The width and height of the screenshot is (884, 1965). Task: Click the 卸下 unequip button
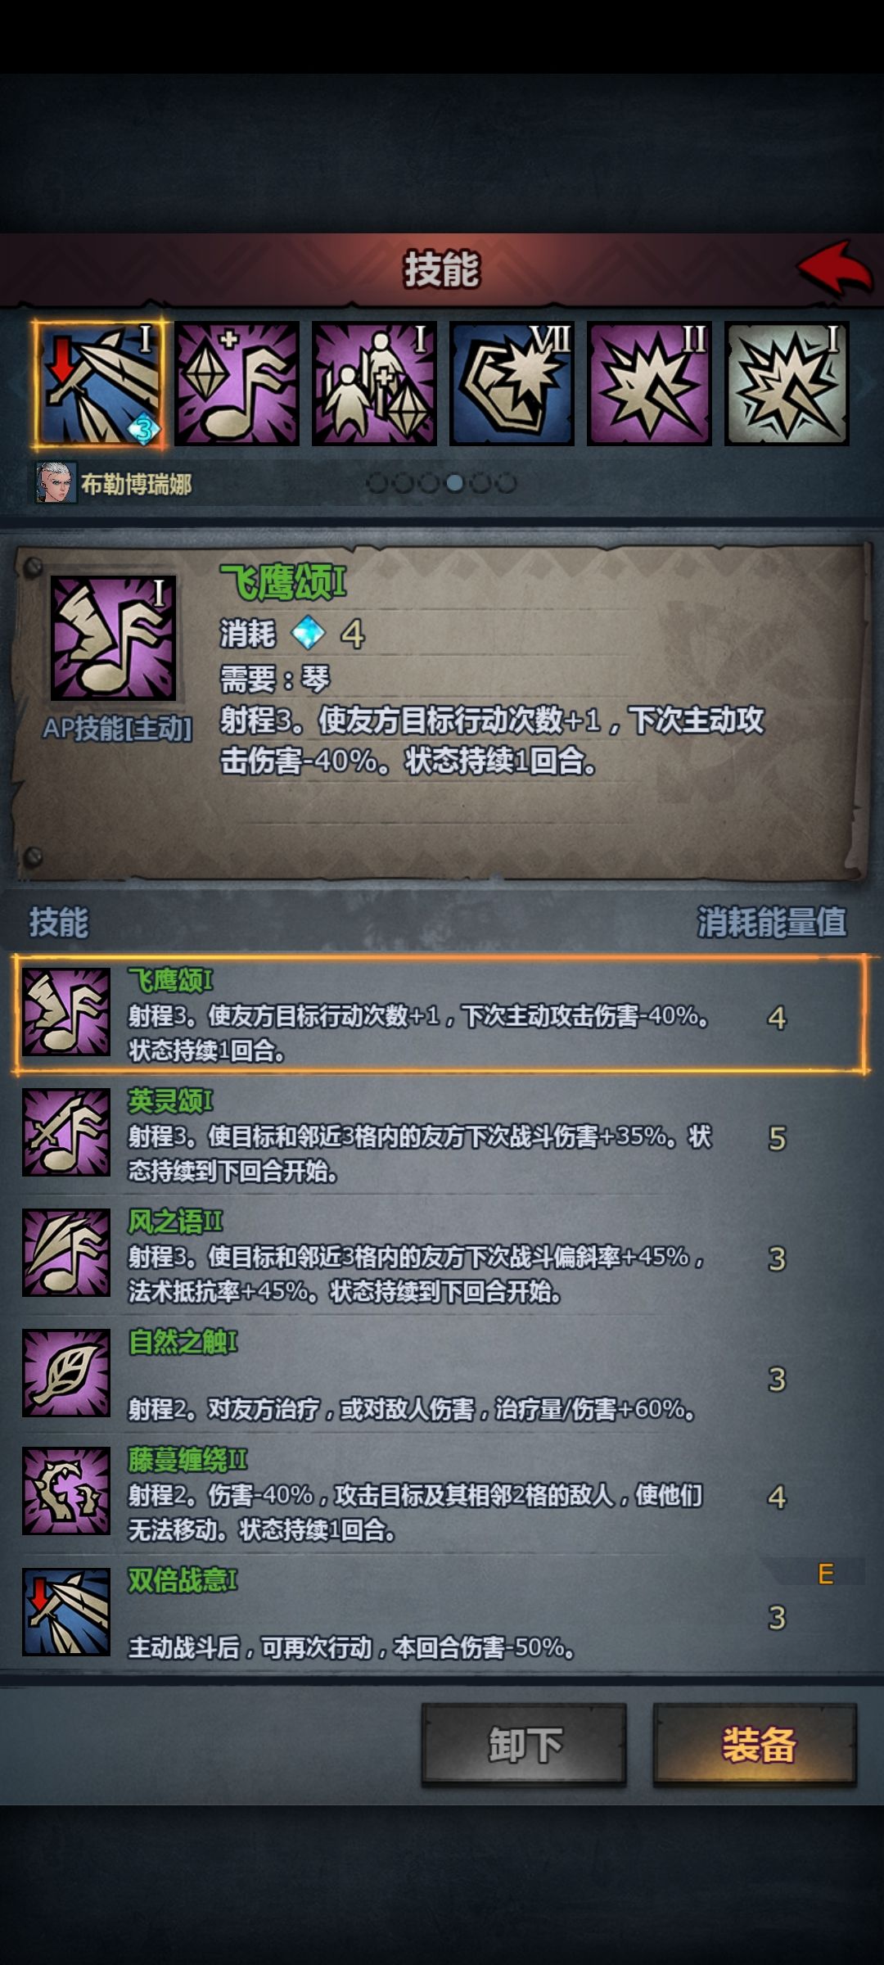click(x=524, y=1745)
